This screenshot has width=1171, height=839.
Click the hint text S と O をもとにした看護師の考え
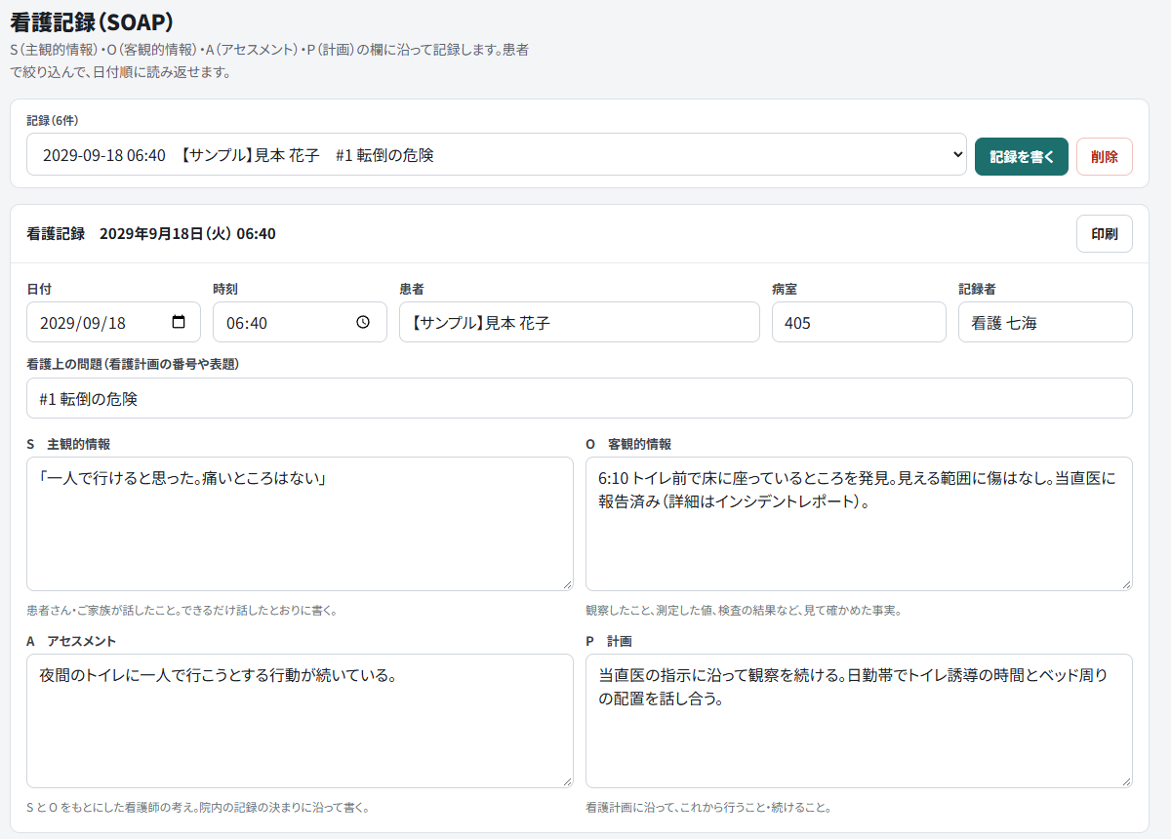[x=198, y=808]
